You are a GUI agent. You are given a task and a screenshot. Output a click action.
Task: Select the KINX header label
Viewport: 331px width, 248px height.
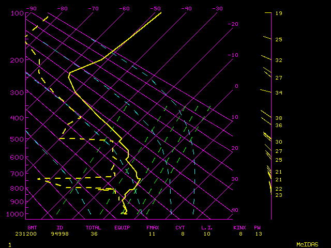(239, 227)
